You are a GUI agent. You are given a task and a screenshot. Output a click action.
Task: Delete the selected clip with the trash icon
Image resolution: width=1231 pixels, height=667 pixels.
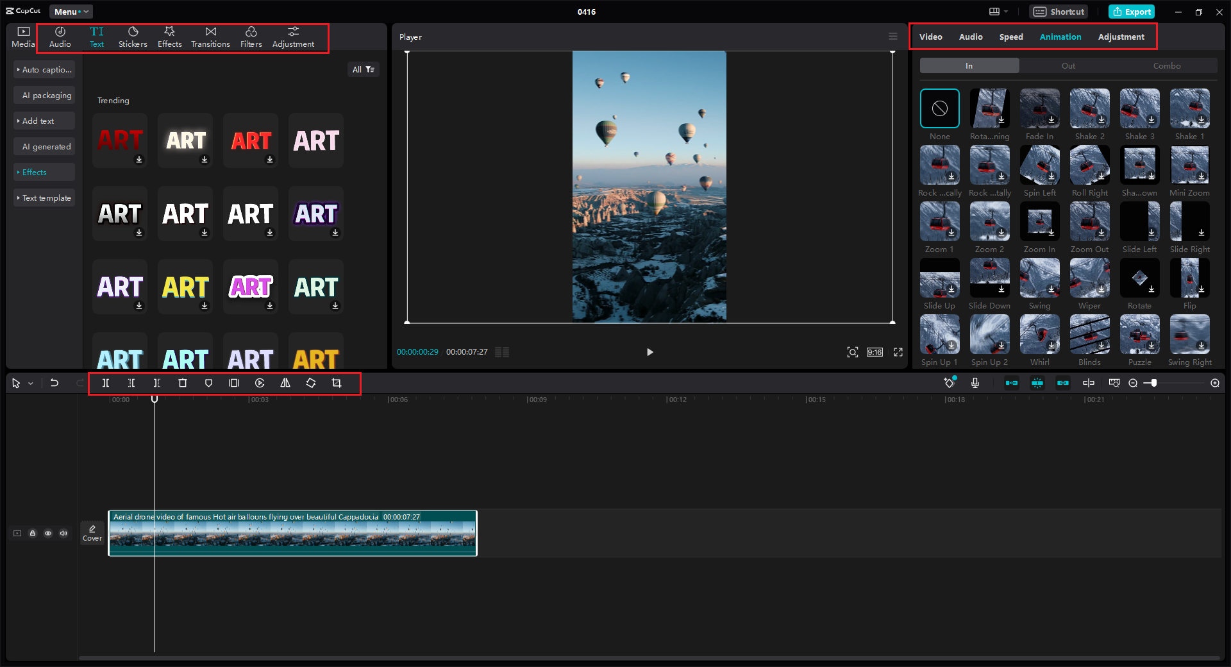pos(183,383)
